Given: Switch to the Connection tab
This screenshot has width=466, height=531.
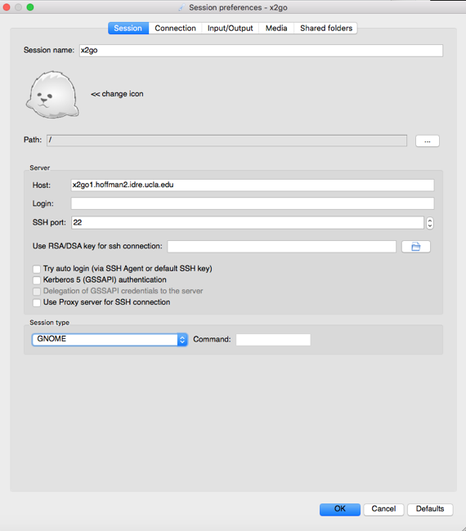Looking at the screenshot, I should 175,28.
